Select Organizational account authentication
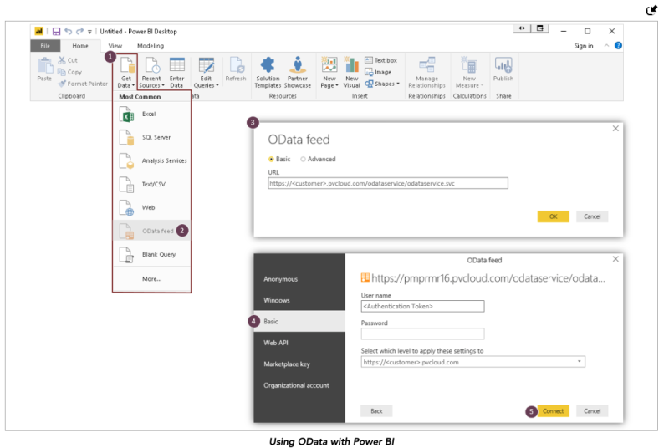669x448 pixels. (299, 385)
